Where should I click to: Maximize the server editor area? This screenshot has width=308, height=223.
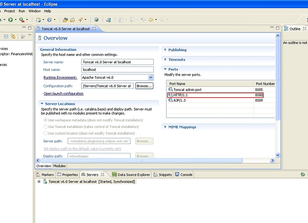click(x=278, y=28)
